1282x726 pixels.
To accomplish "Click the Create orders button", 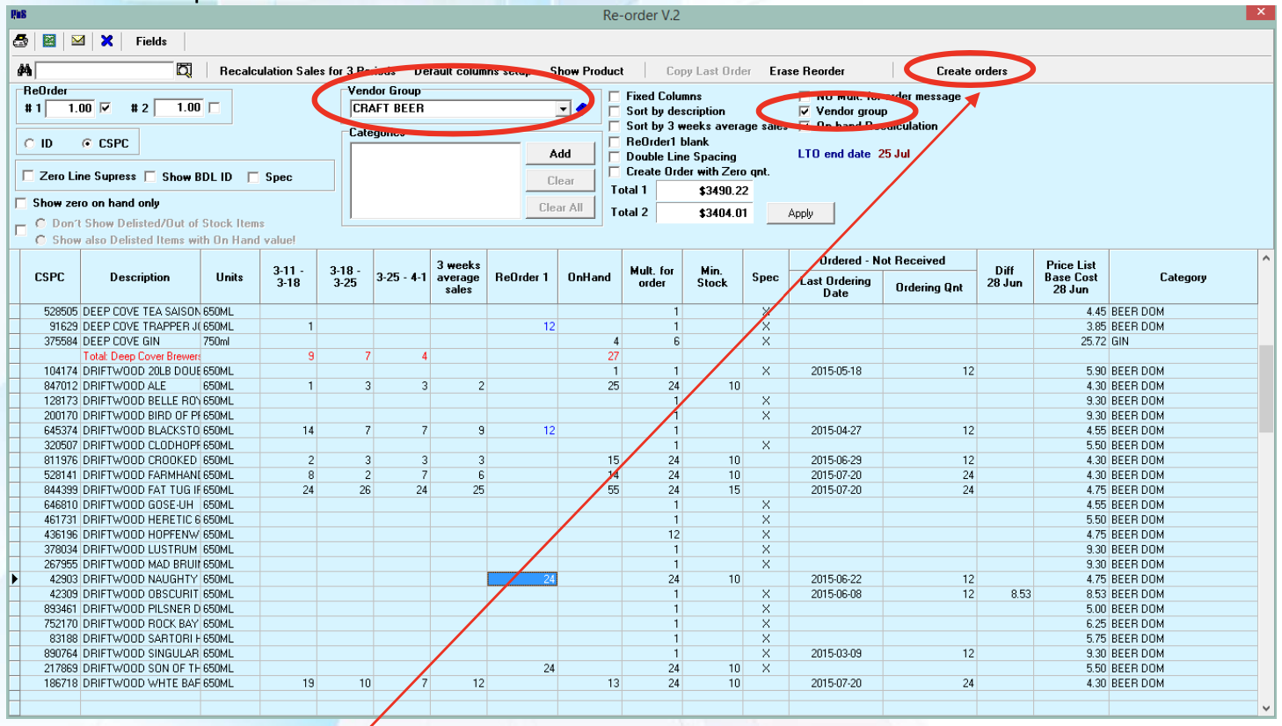I will click(972, 71).
